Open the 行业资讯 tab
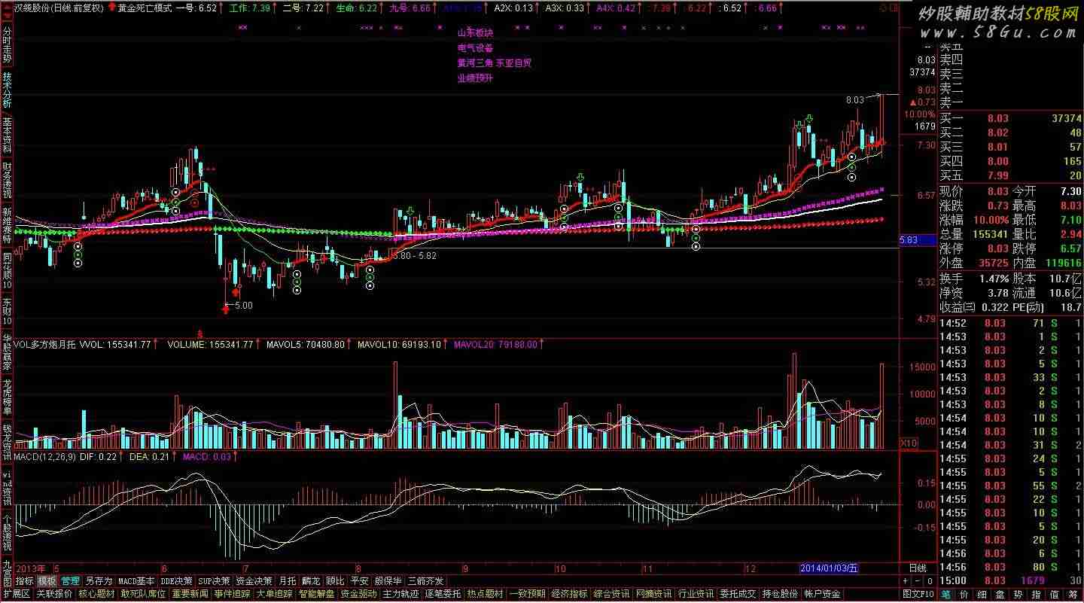The height and width of the screenshot is (603, 1084). [696, 594]
